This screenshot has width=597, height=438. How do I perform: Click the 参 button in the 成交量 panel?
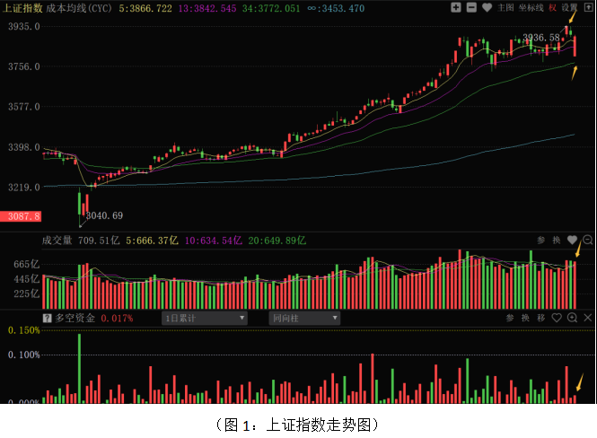coord(541,241)
